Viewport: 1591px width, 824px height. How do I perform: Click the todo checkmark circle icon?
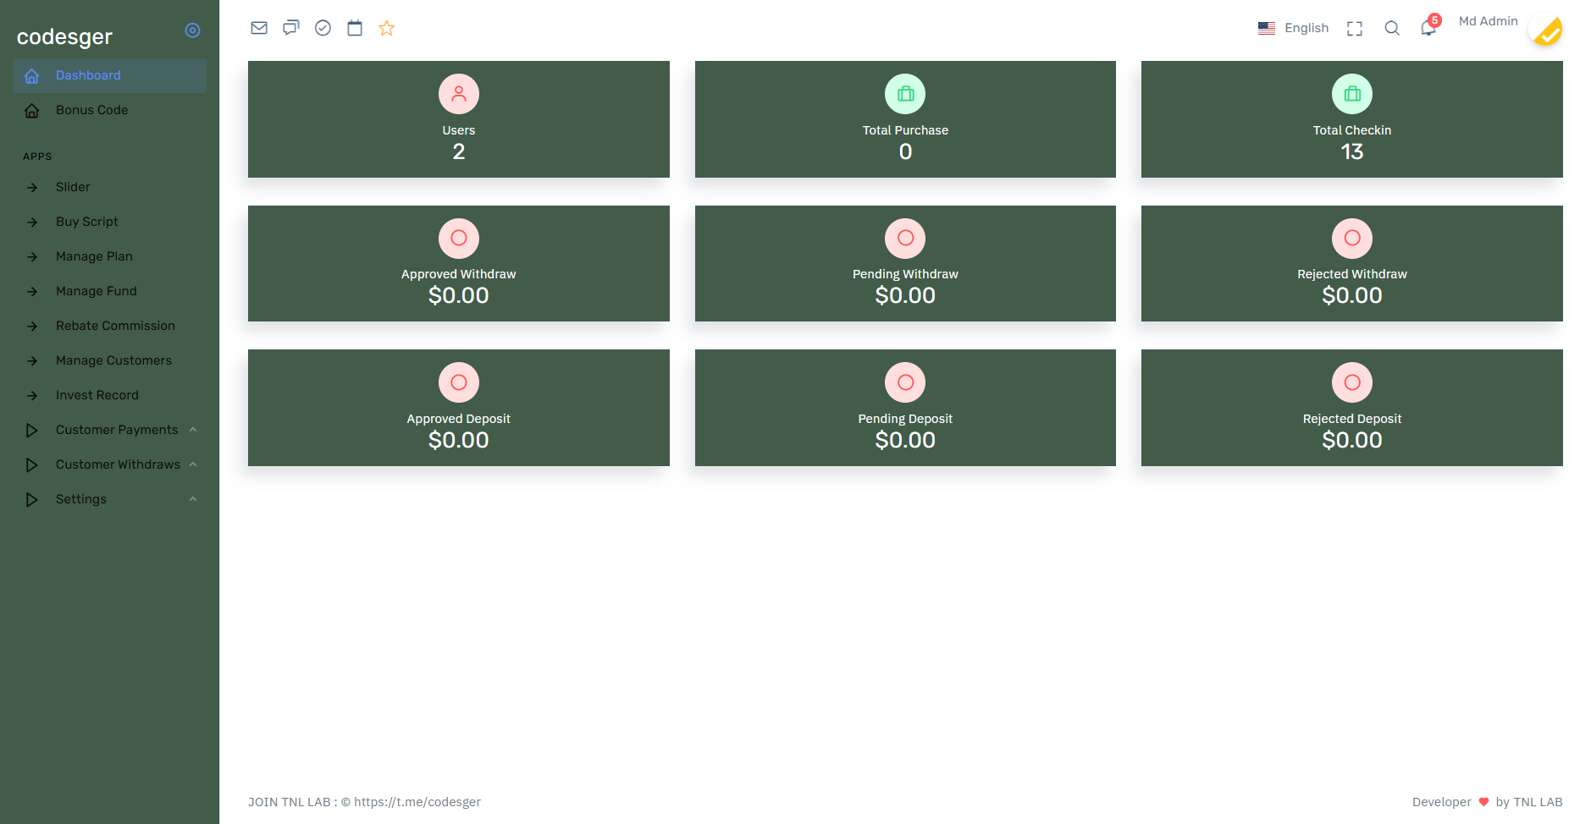pos(323,28)
